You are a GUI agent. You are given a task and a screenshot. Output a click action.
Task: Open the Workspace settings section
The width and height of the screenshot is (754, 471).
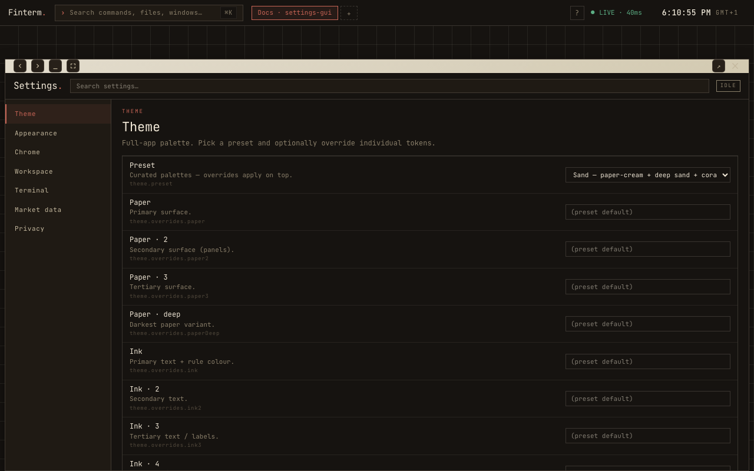(x=58, y=171)
